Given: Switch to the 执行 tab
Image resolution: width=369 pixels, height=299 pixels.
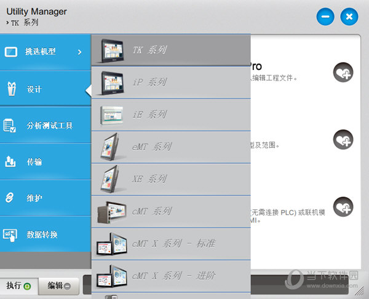Looking at the screenshot, I should [x=19, y=286].
